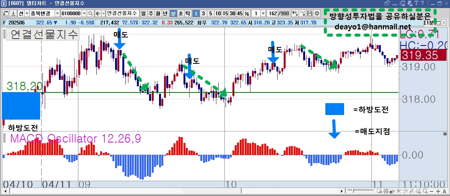The width and height of the screenshot is (450, 196).
Task: Open chart settings gear icon in toolbar
Action: tap(317, 13)
